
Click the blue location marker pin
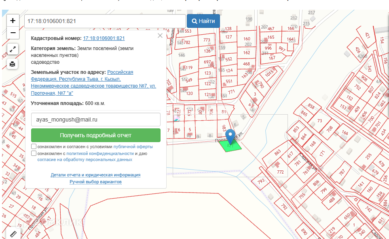(231, 136)
